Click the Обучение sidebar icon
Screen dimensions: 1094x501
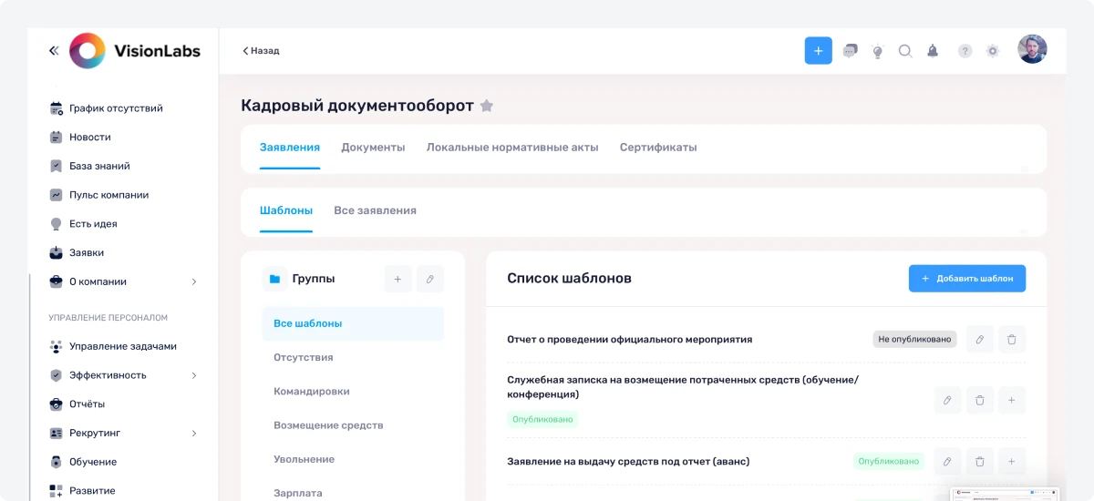click(56, 462)
